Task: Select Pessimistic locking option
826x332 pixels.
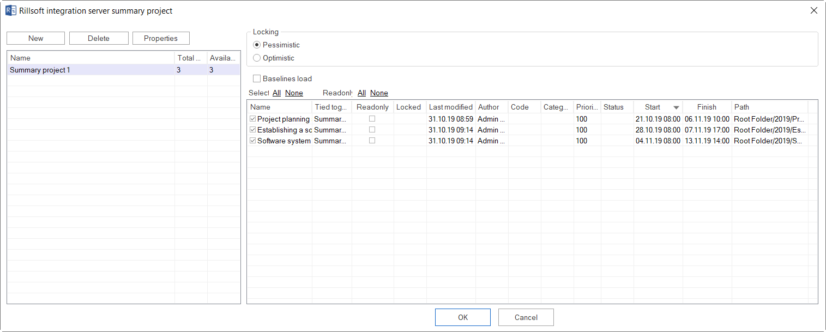Action: coord(257,45)
